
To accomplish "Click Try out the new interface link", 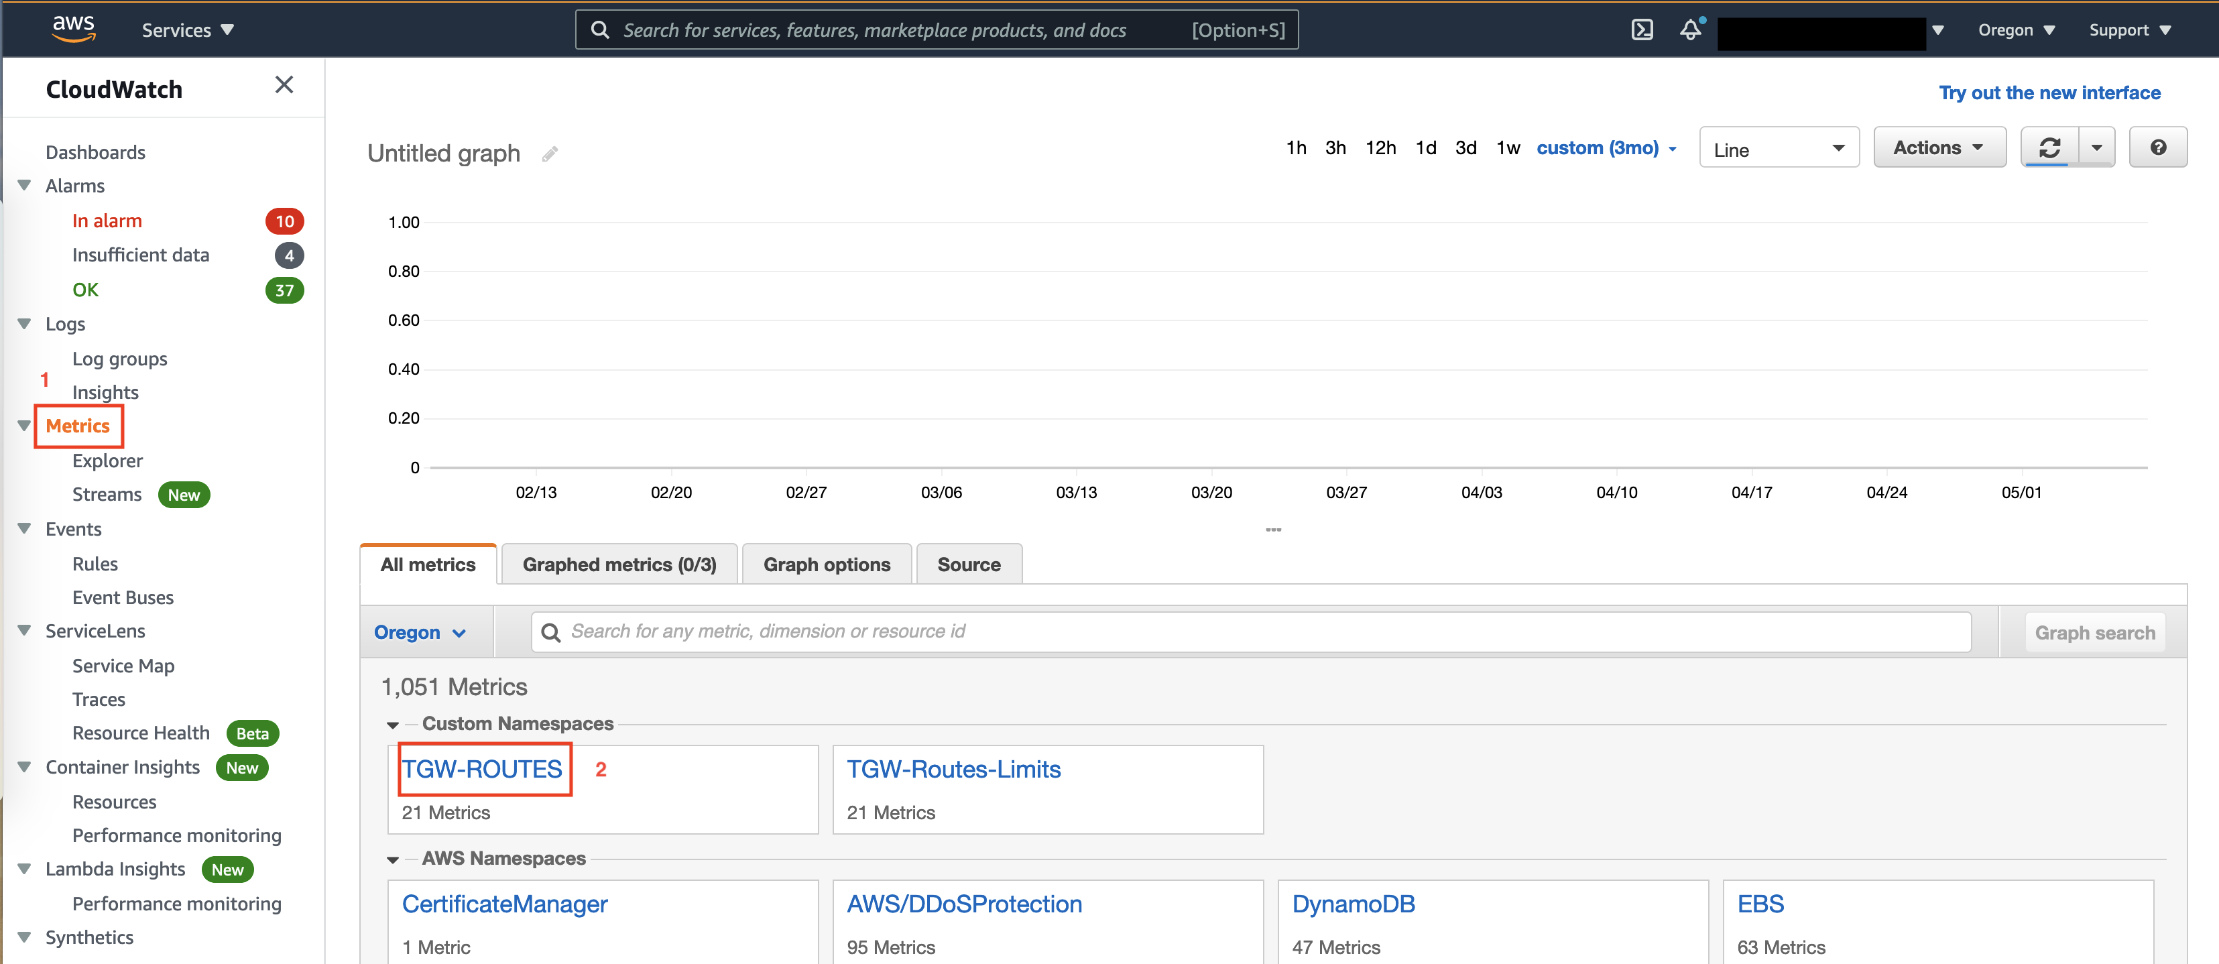I will (2049, 93).
